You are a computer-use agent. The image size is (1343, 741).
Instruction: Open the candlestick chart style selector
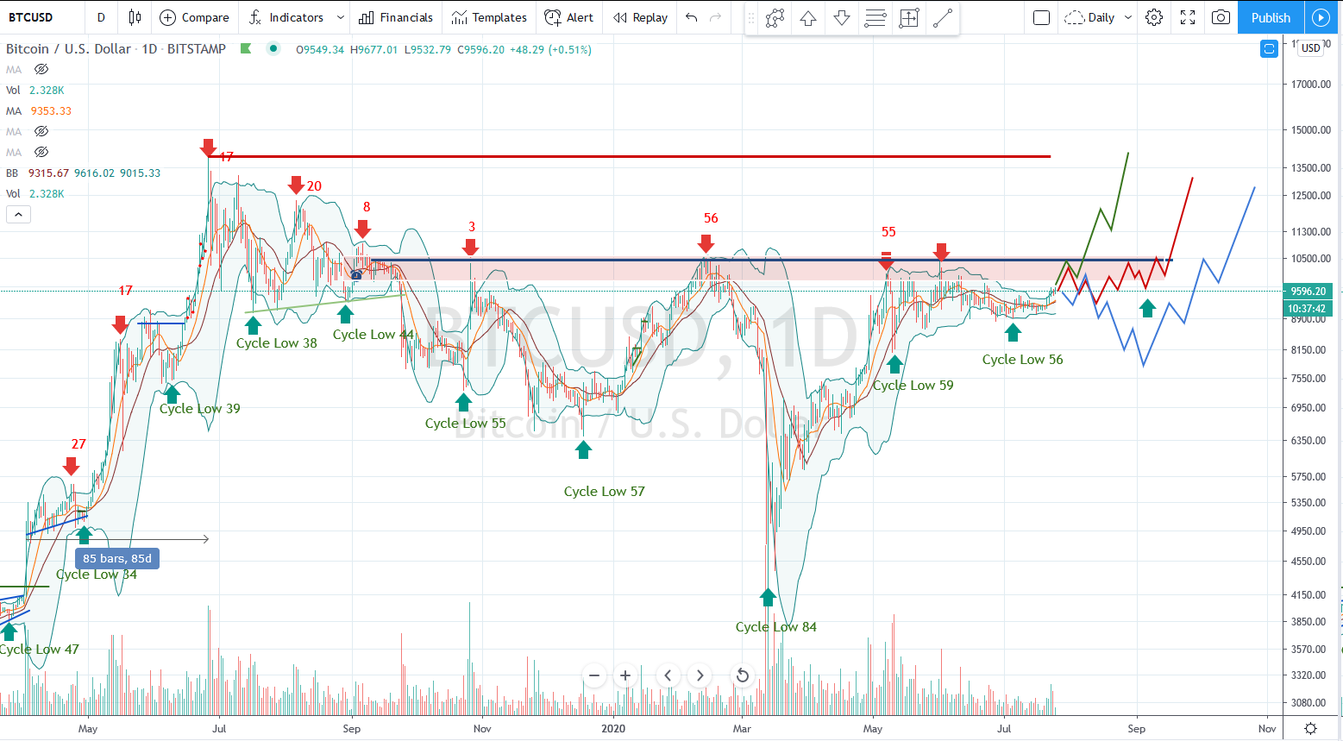click(135, 17)
